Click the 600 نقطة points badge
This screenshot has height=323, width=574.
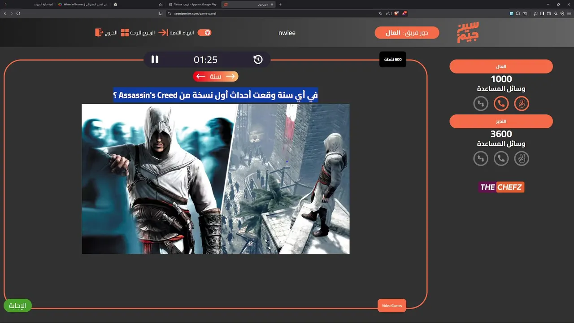click(x=392, y=59)
